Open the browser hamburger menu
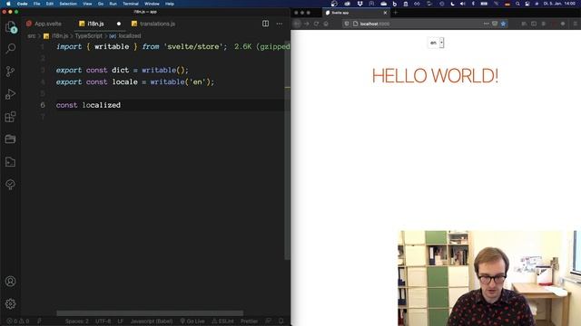Image resolution: width=581 pixels, height=326 pixels. 575,24
